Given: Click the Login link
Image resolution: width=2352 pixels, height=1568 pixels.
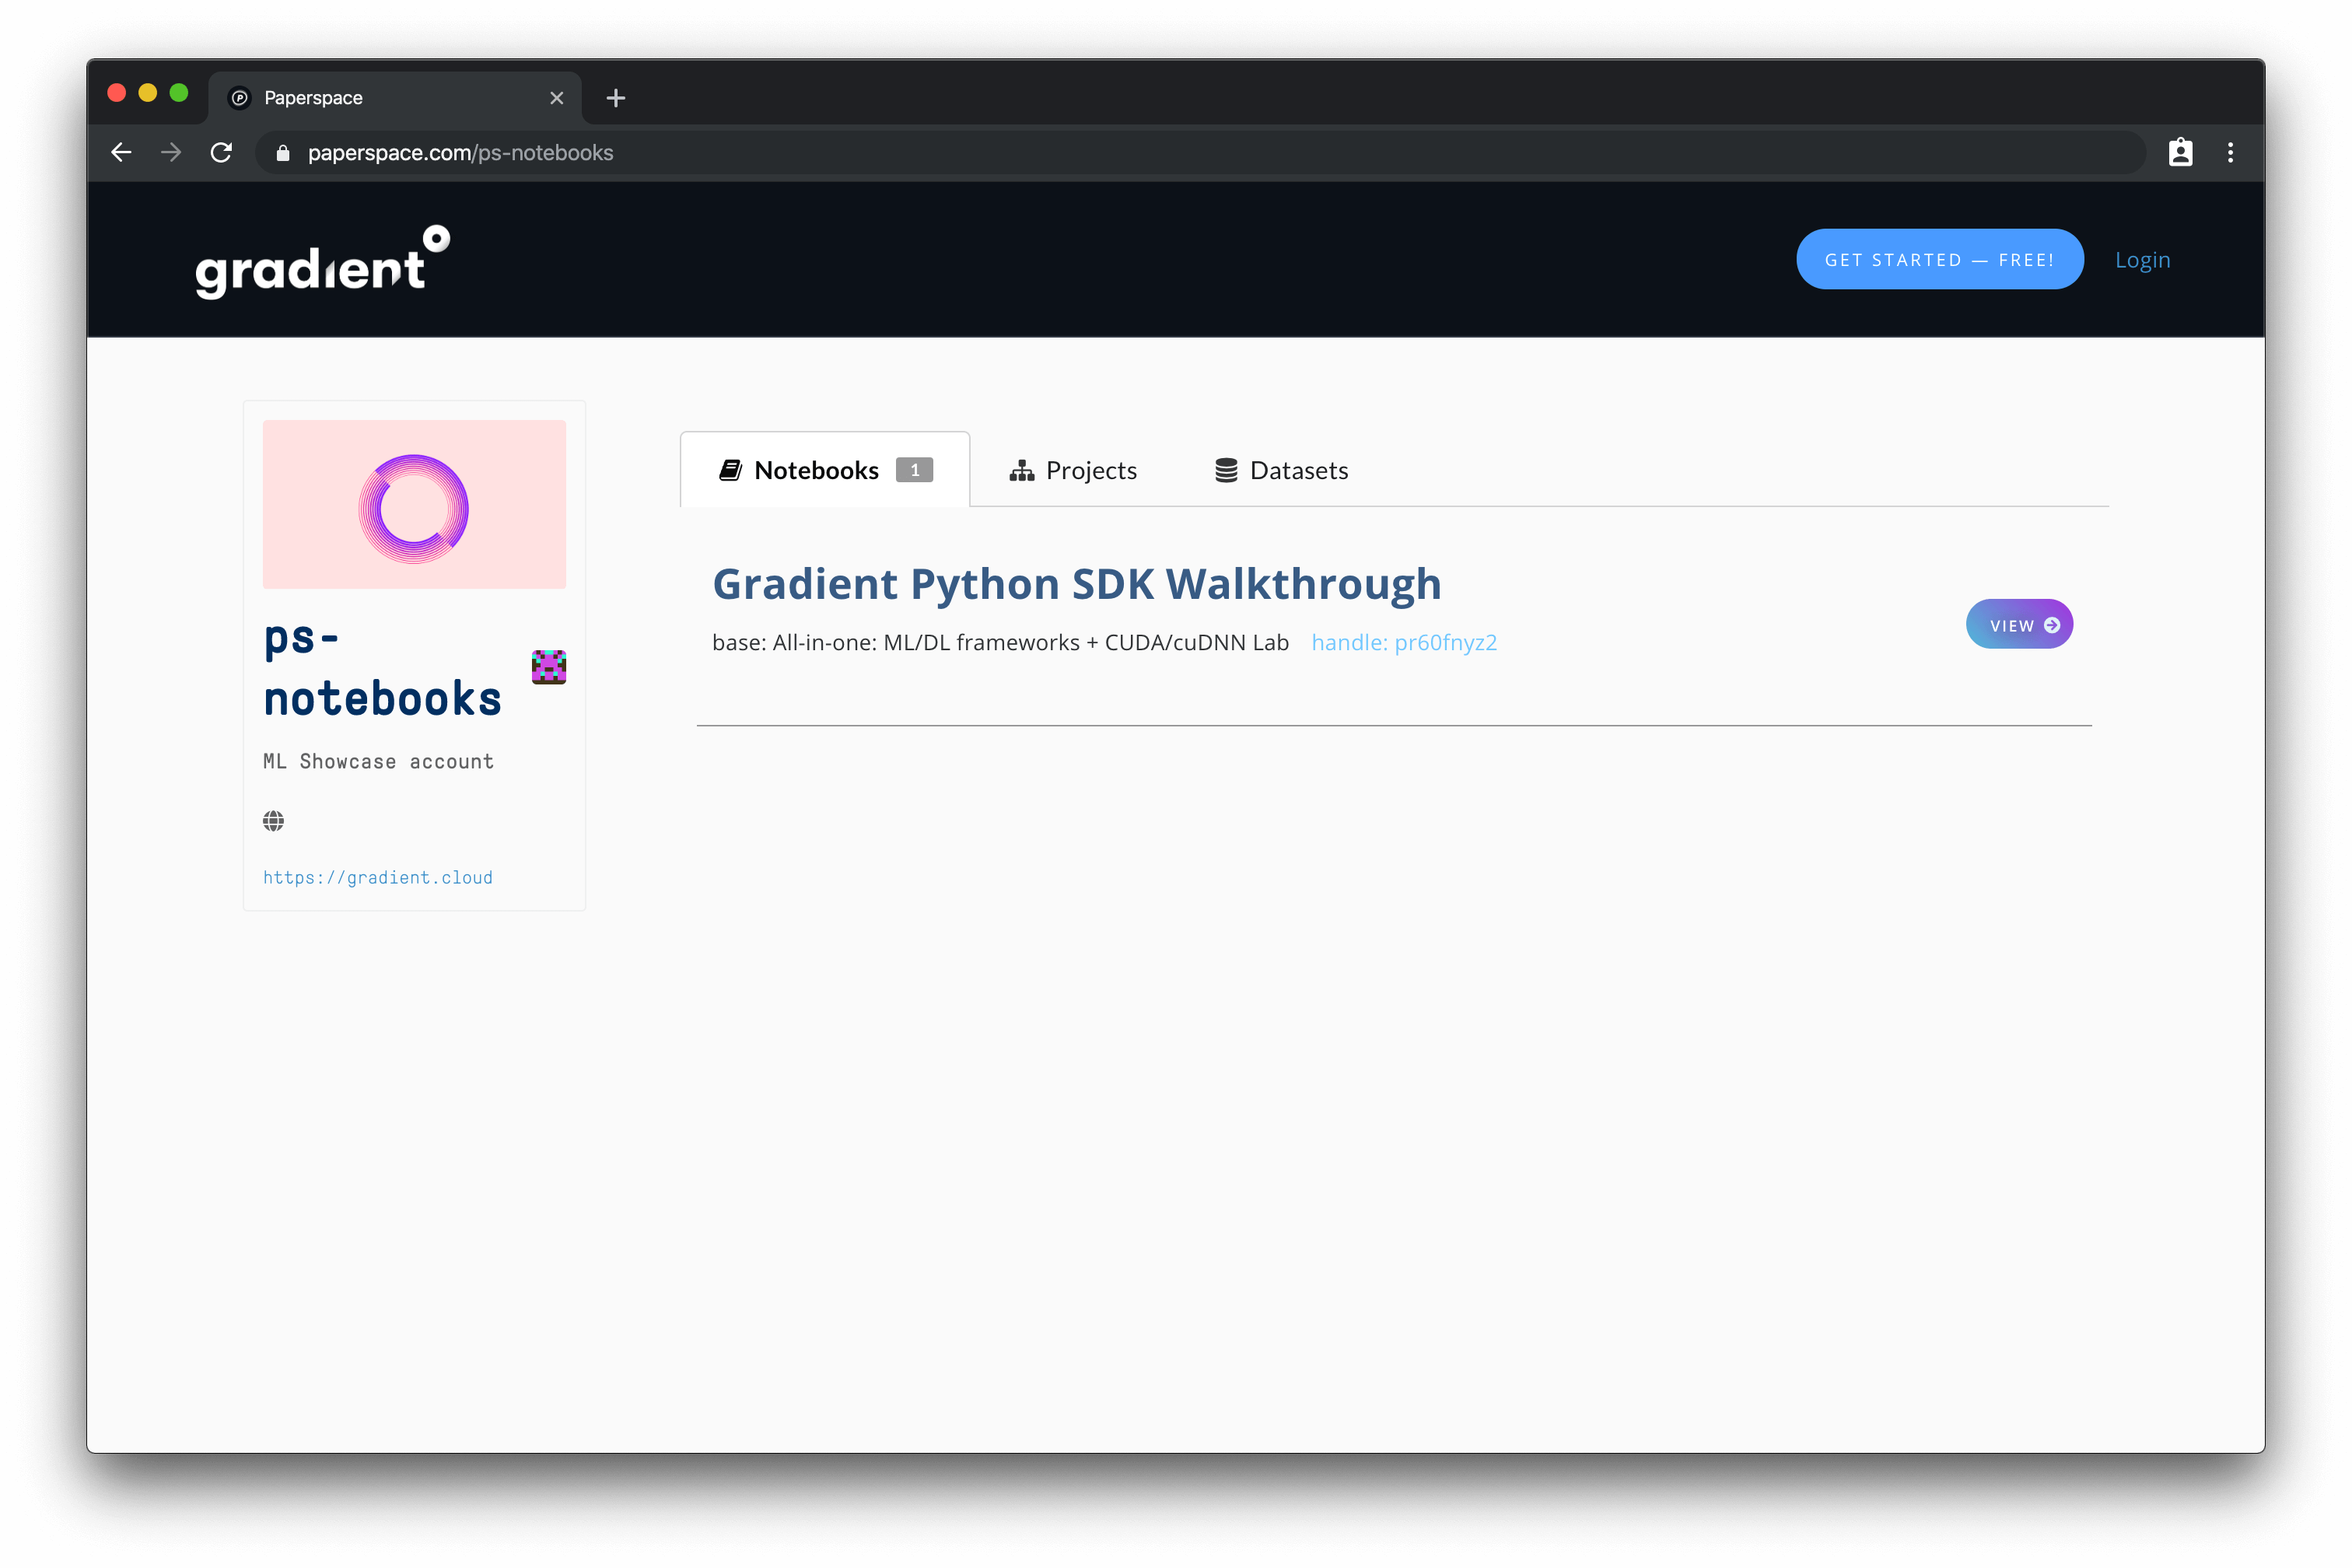Looking at the screenshot, I should [x=2142, y=260].
